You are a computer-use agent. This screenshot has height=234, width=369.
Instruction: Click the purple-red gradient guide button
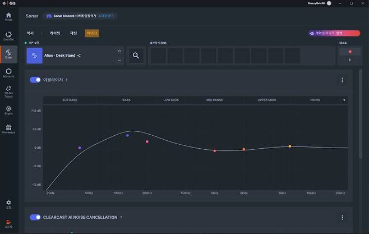click(x=334, y=34)
